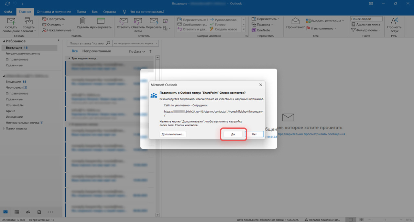
Task: Click the Что вы хотите сделать? box
Action: tap(147, 12)
